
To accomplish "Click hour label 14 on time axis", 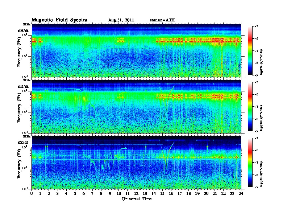I will tap(154, 193).
